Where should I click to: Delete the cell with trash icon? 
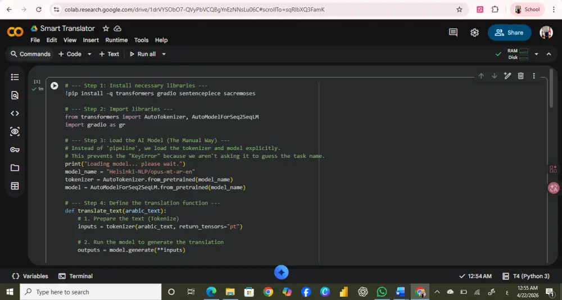pyautogui.click(x=521, y=76)
